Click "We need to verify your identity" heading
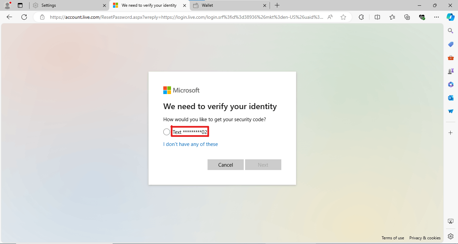This screenshot has width=458, height=244. coord(220,107)
